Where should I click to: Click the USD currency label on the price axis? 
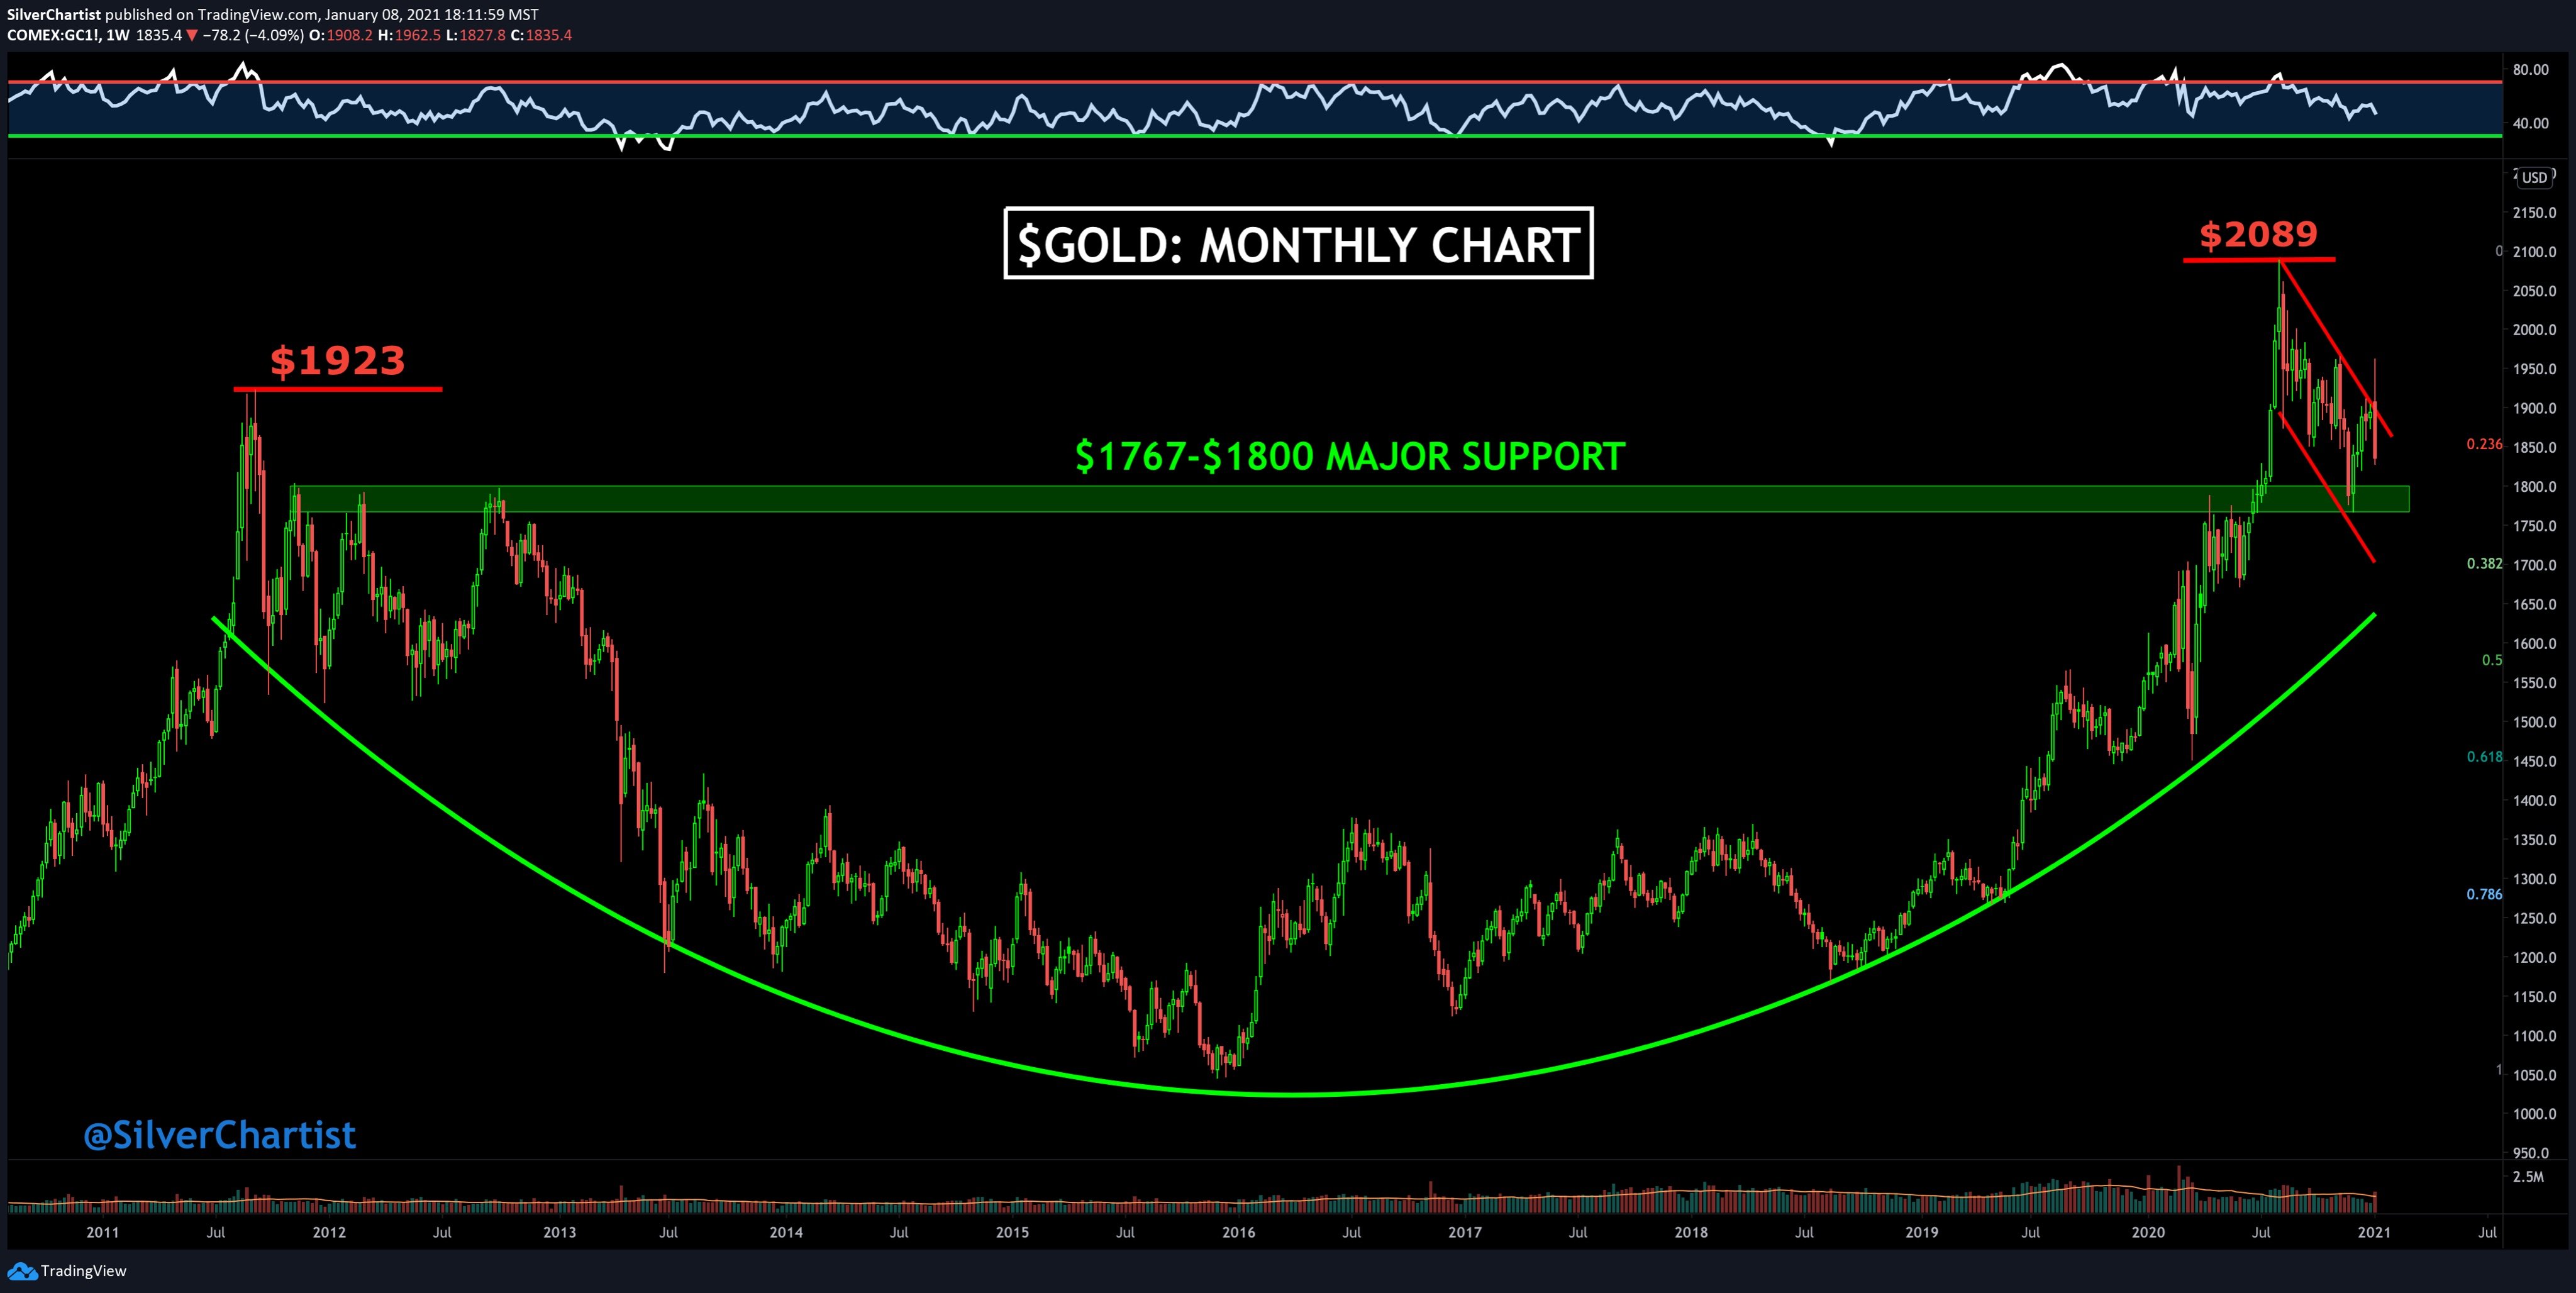pyautogui.click(x=2534, y=178)
